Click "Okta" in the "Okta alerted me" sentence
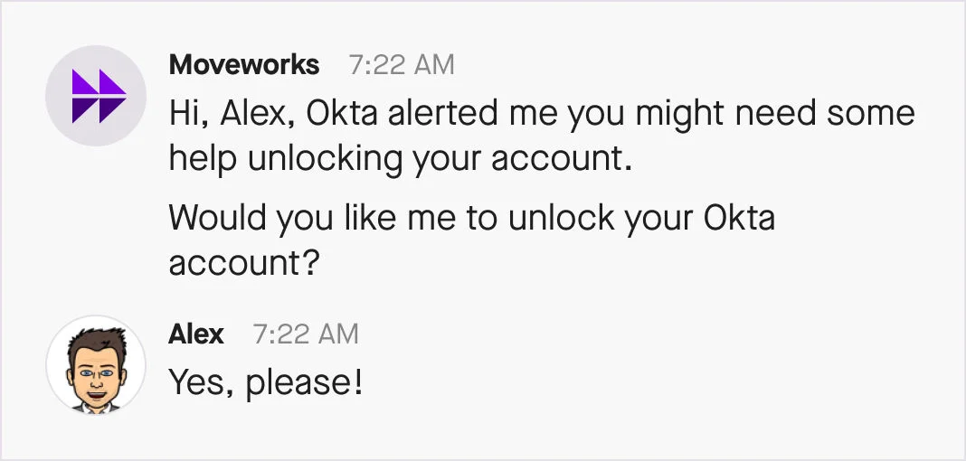966x461 pixels. 336,114
